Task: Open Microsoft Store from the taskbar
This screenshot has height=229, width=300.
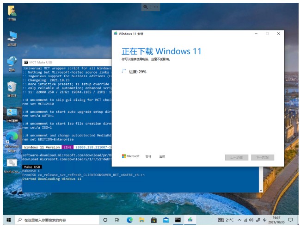Action: pos(153,220)
